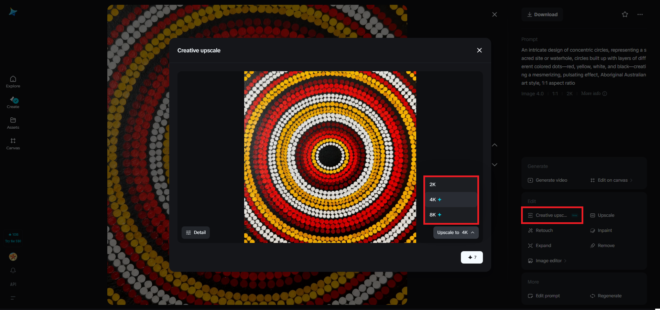Open Edit on canvas
The width and height of the screenshot is (660, 310).
tap(611, 180)
